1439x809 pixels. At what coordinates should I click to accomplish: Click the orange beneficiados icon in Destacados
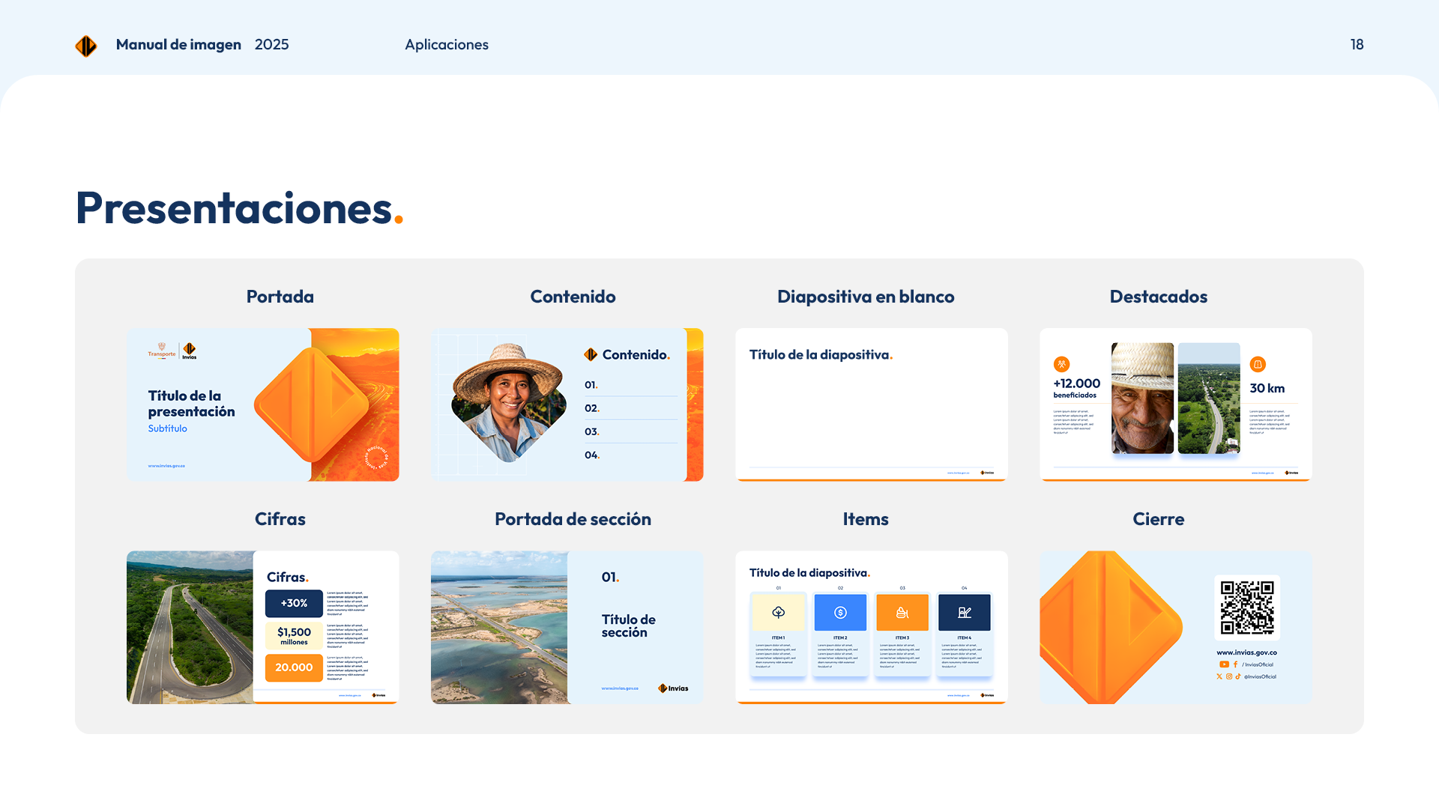[1061, 365]
